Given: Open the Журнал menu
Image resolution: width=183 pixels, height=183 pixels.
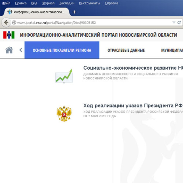Looking at the screenshot, I should 48,3.
